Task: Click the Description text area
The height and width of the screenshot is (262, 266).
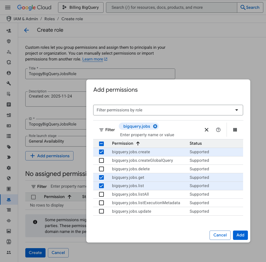Action: coord(56,99)
